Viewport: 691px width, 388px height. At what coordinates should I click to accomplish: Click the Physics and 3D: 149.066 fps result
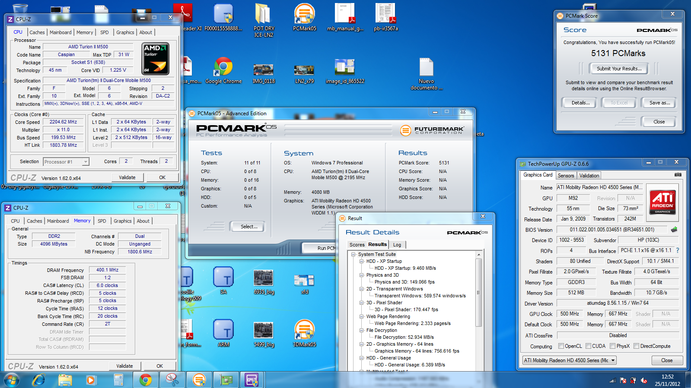pos(404,282)
